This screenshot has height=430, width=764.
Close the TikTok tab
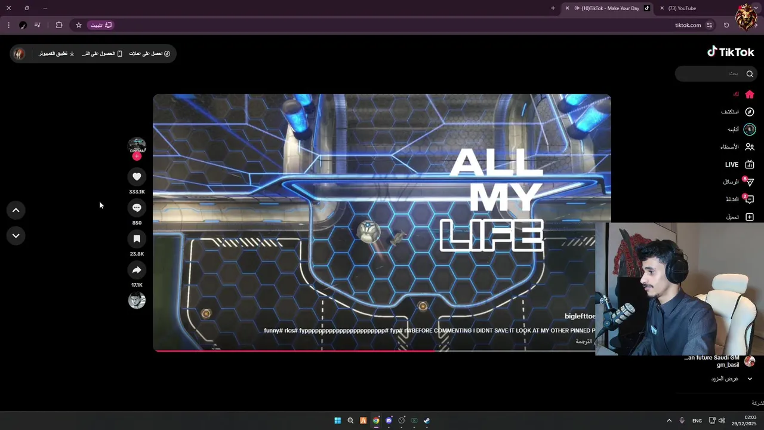click(x=567, y=8)
